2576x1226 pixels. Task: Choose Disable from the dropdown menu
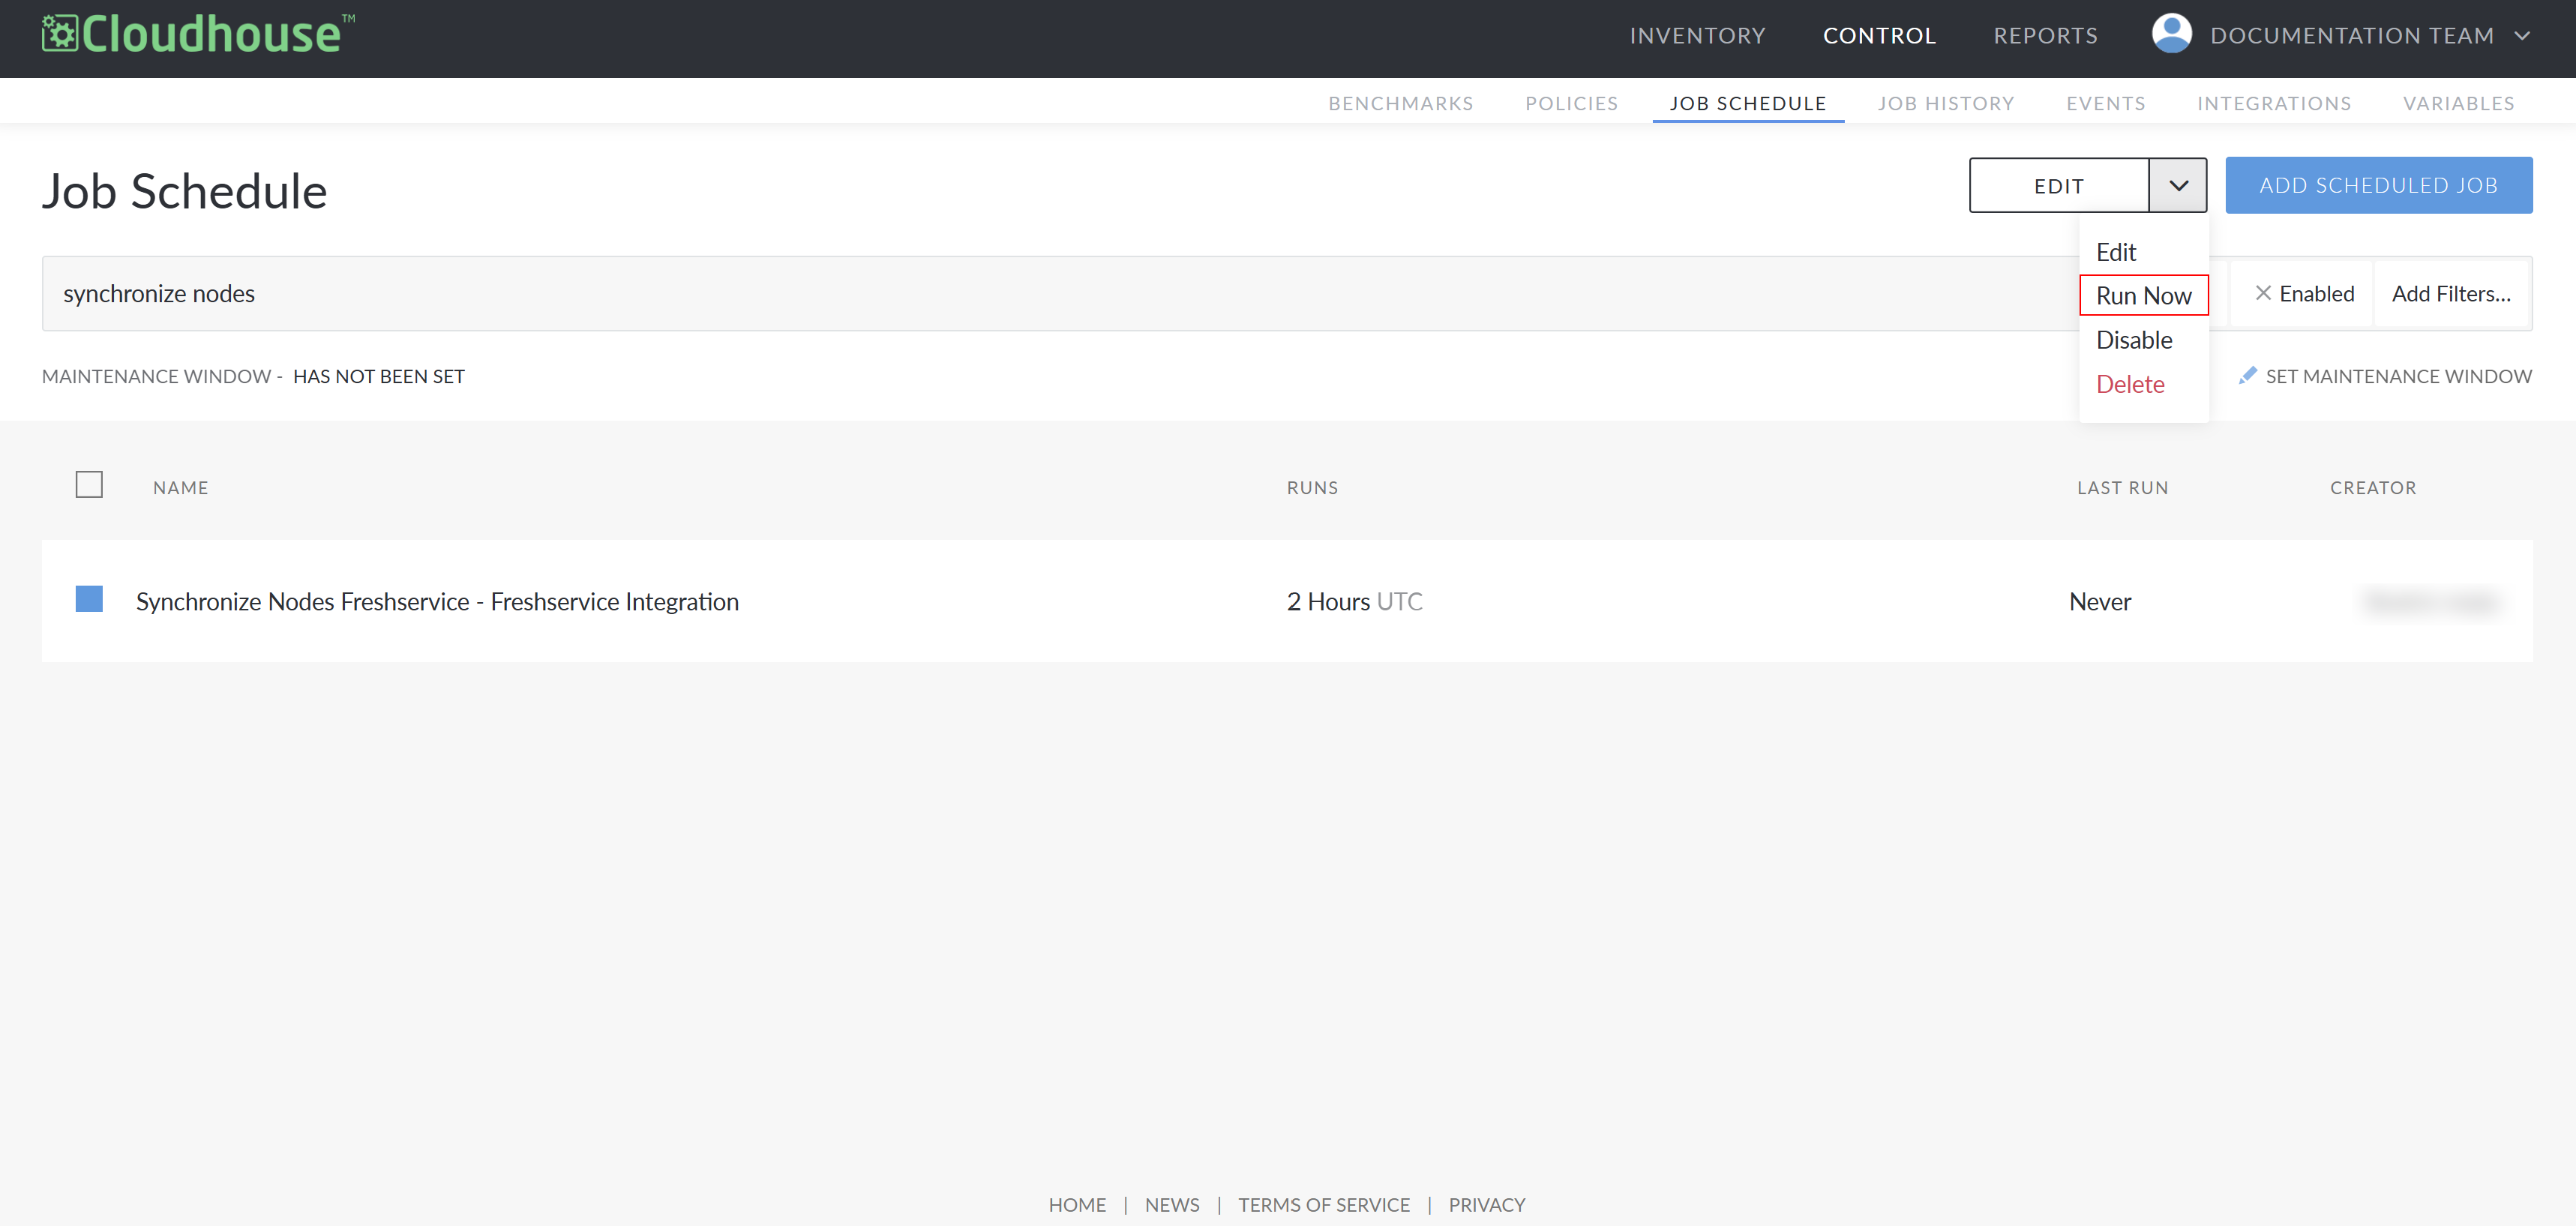[2133, 340]
